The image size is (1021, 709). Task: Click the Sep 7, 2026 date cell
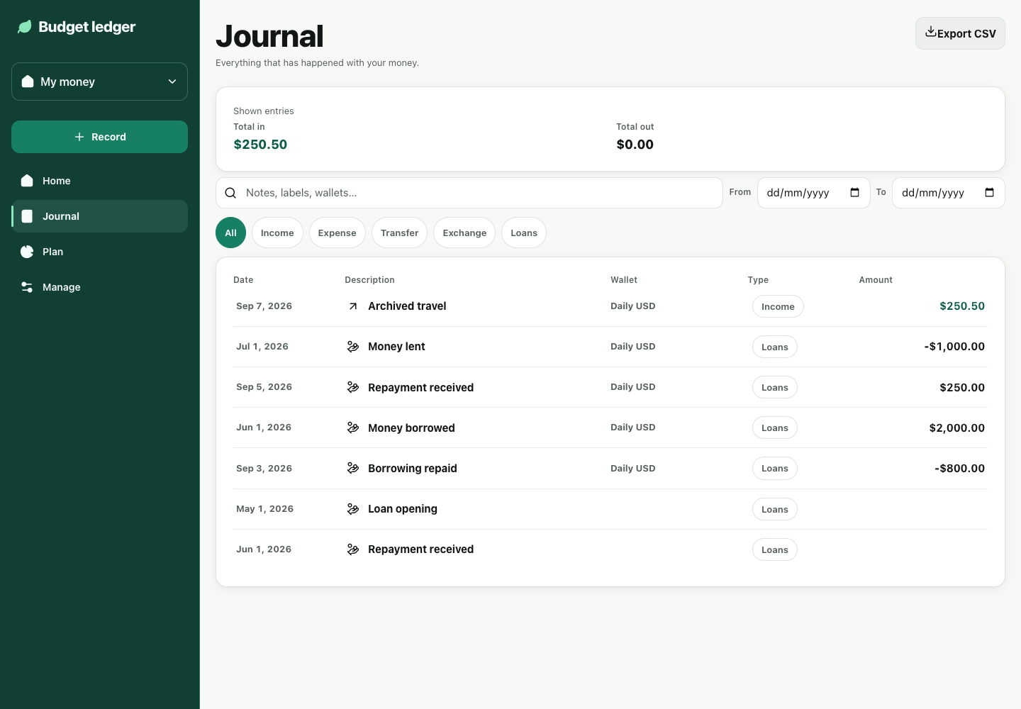click(264, 306)
